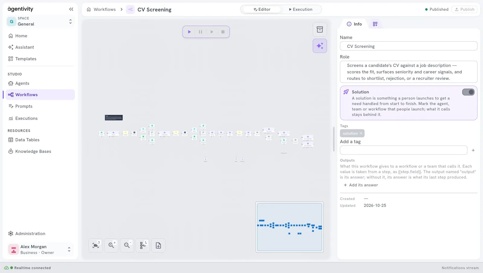Viewport: 483px width, 273px height.
Task: Click Add its answer
Action: tap(361, 185)
